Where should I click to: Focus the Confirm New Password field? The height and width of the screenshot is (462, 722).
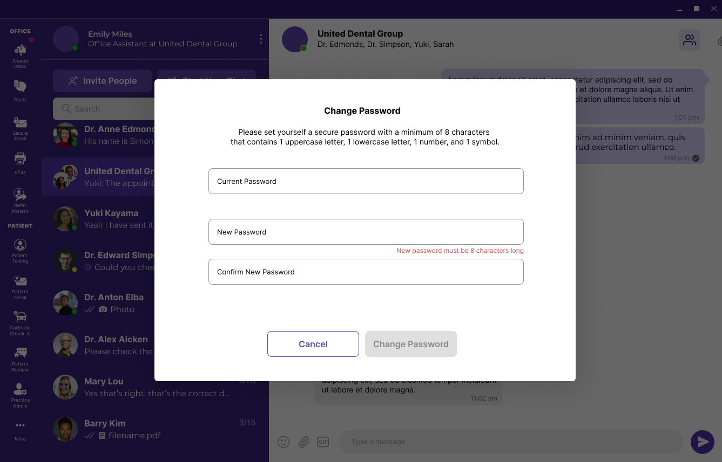click(366, 272)
